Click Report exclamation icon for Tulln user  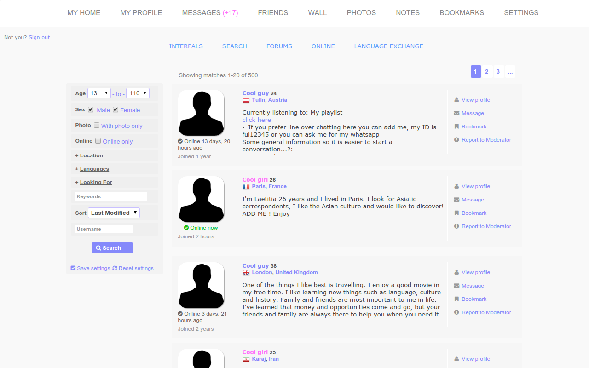tap(456, 140)
